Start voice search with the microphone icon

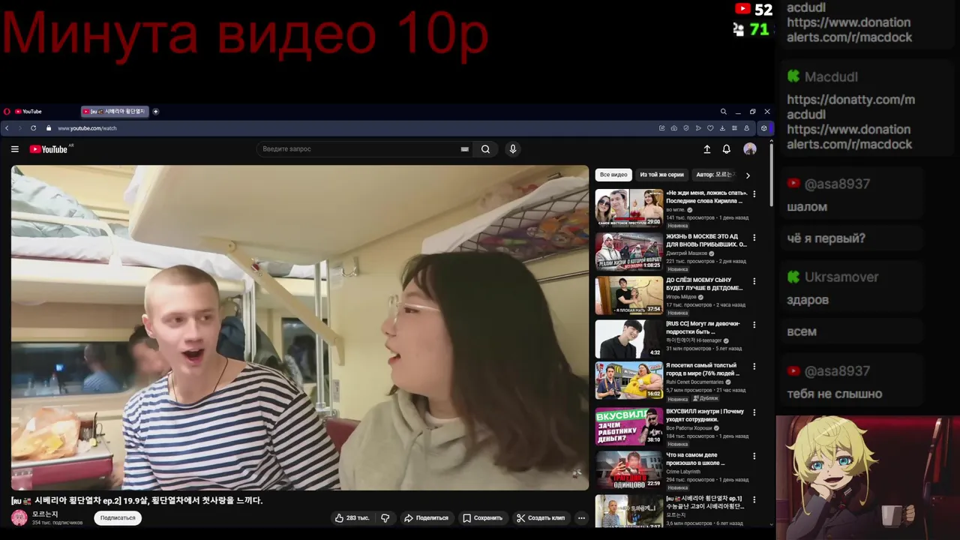click(513, 149)
